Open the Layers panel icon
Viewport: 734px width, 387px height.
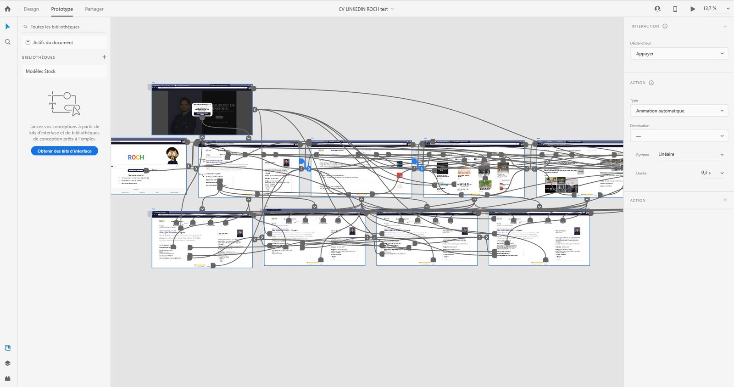click(7, 363)
